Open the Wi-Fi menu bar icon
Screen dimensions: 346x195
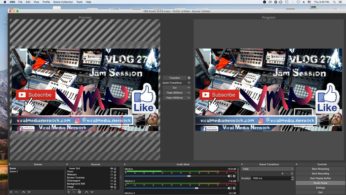point(298,2)
